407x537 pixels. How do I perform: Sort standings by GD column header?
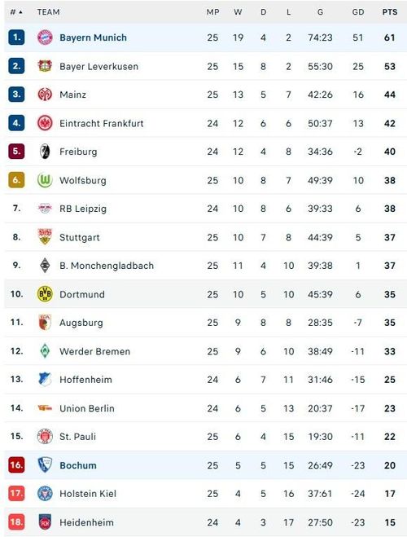tap(358, 12)
